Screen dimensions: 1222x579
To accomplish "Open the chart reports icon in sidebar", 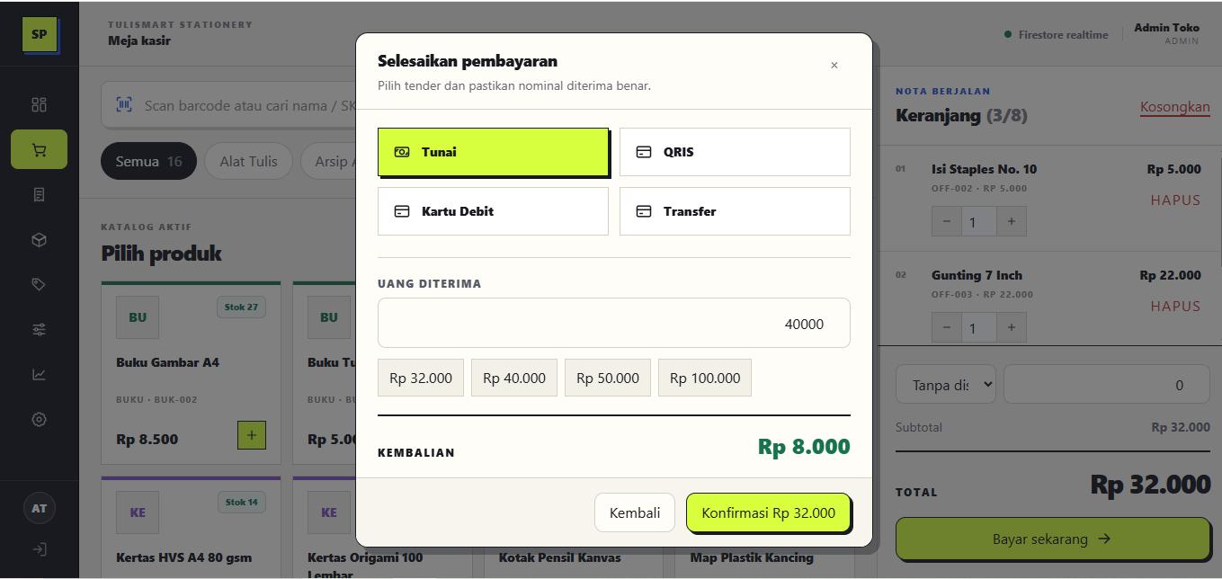I will pyautogui.click(x=39, y=374).
